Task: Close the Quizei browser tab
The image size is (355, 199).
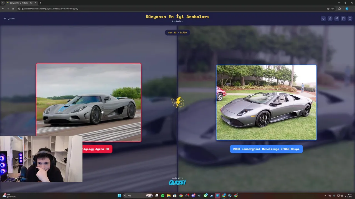Action: (x=35, y=3)
